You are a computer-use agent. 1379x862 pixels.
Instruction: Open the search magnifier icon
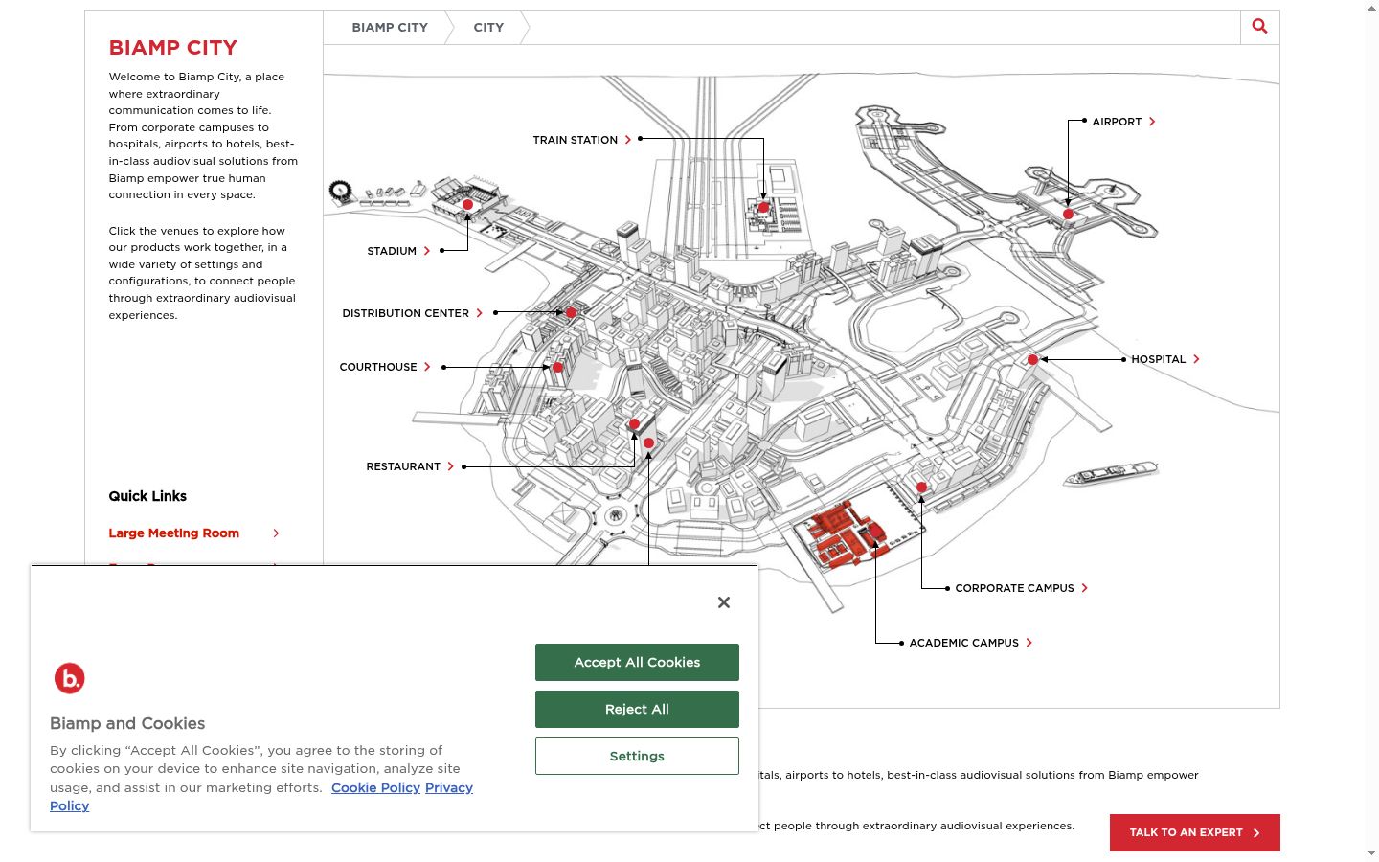1259,27
